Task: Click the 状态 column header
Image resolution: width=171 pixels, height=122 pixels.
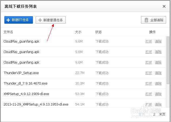Action: pos(98,32)
